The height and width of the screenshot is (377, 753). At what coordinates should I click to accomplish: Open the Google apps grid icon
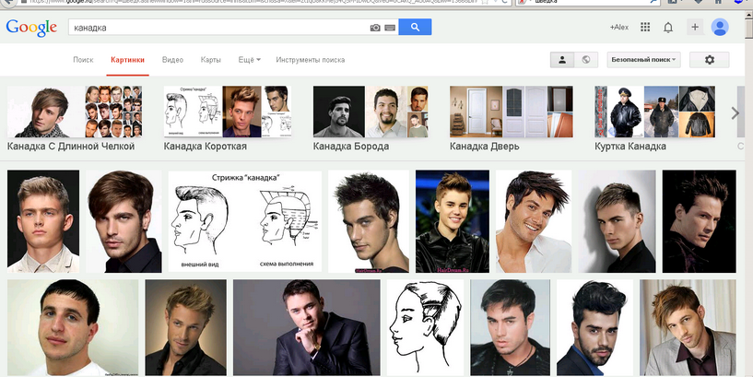[x=645, y=27]
